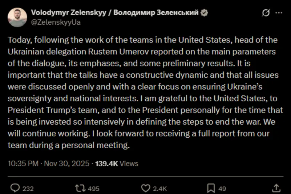Click the 2.4K likes count
The height and width of the screenshot is (194, 291).
[x=160, y=188]
